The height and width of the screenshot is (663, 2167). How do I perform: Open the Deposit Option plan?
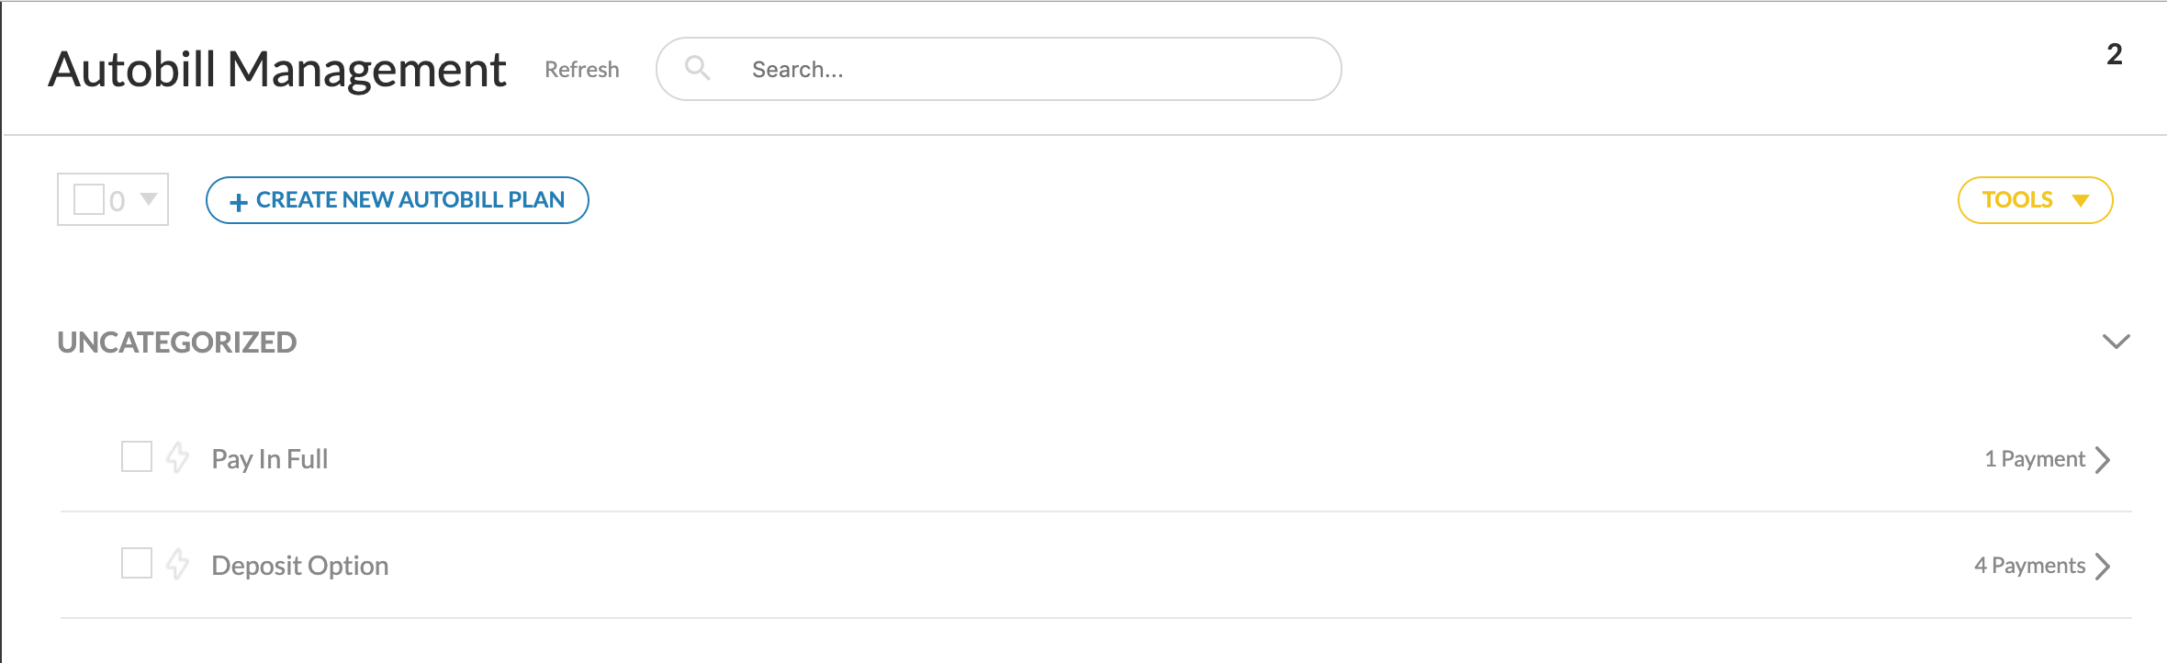pyautogui.click(x=300, y=566)
